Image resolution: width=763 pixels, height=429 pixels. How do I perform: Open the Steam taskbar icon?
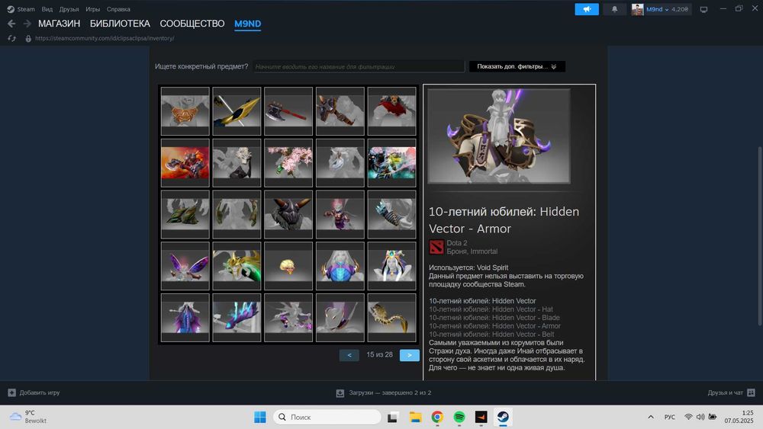coord(503,417)
